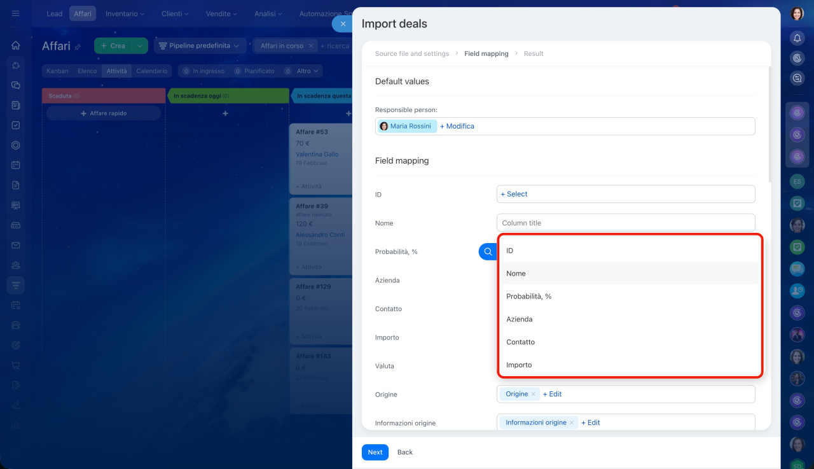This screenshot has height=469, width=814.
Task: Click + Modifica for responsible person
Action: coord(457,127)
